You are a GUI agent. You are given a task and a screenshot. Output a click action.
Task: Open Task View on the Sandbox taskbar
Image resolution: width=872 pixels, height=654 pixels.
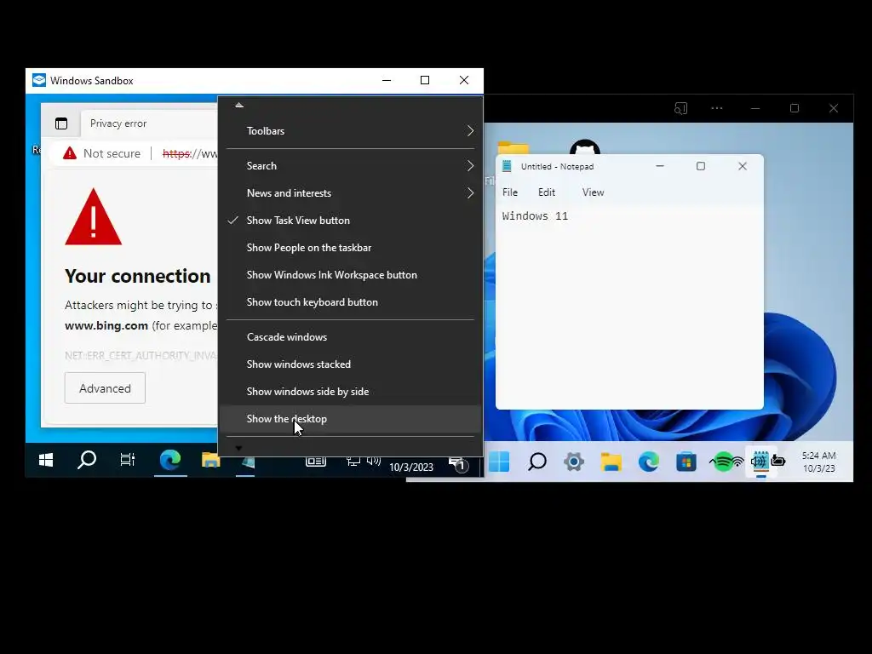[x=128, y=460]
